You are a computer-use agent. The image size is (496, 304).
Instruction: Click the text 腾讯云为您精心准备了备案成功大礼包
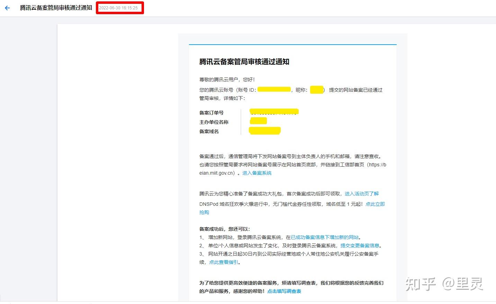[x=241, y=194]
